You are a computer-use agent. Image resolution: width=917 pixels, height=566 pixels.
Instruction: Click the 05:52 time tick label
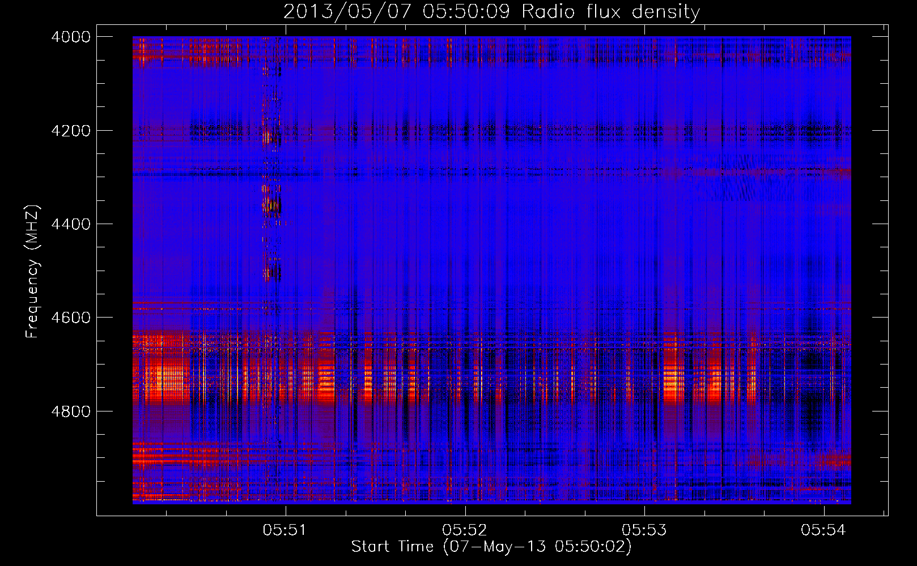pyautogui.click(x=465, y=530)
